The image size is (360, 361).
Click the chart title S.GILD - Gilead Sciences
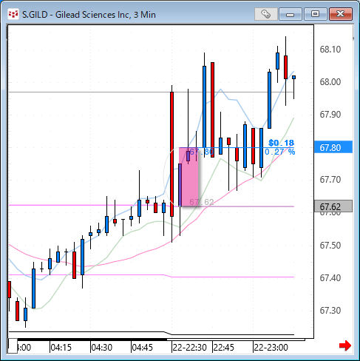pyautogui.click(x=89, y=15)
